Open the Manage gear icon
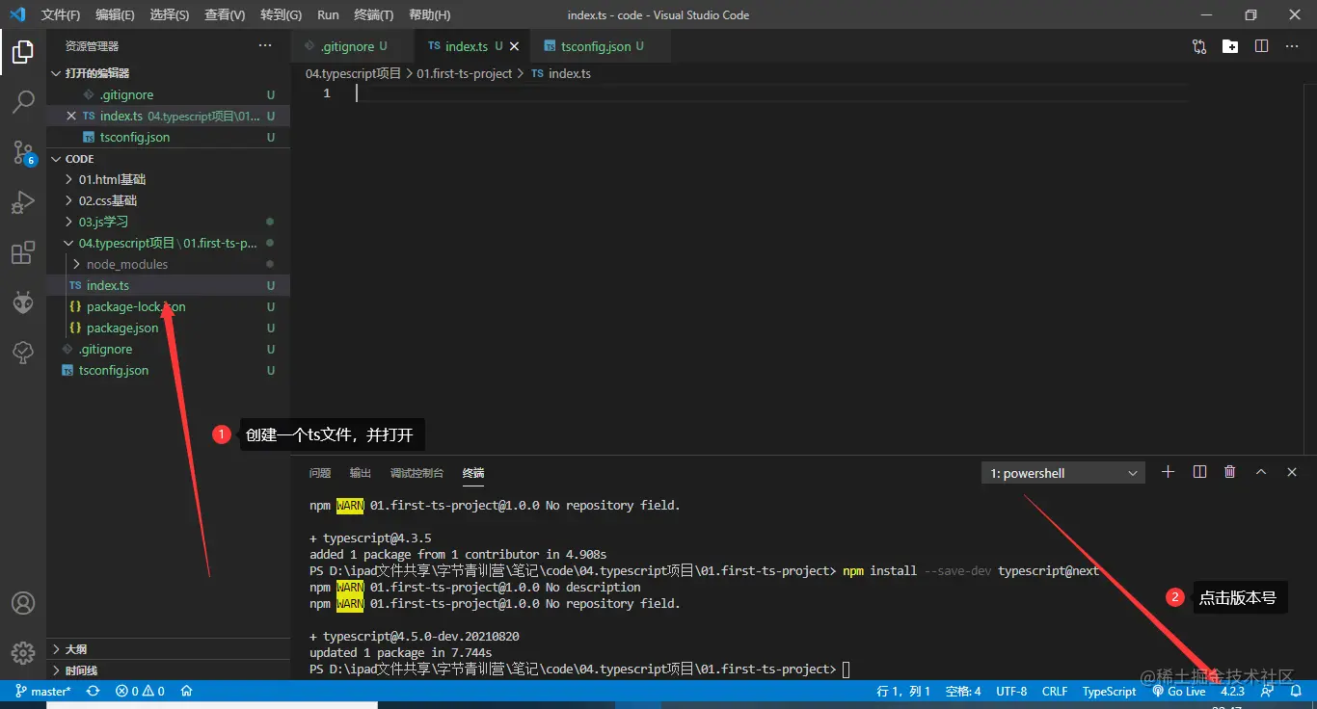Image resolution: width=1317 pixels, height=709 pixels. click(x=23, y=652)
